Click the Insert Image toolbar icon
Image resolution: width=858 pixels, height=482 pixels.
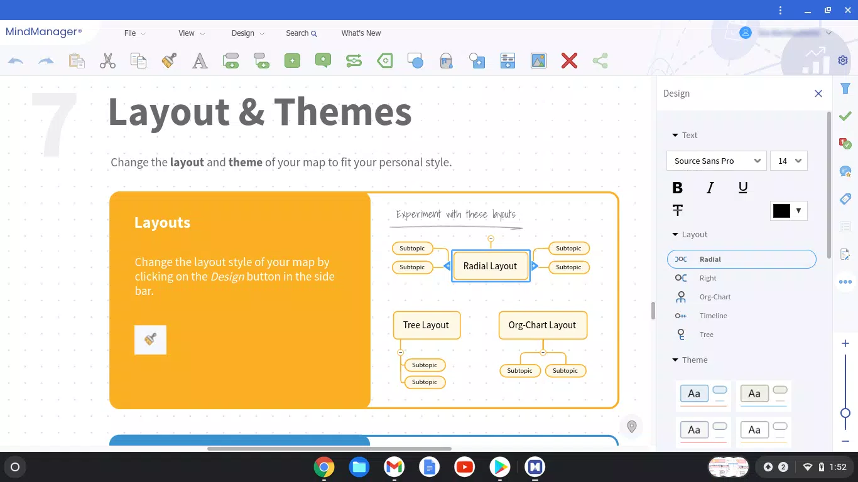coord(538,61)
